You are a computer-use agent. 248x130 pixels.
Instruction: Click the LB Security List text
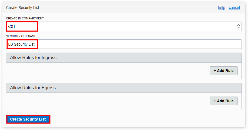21,44
